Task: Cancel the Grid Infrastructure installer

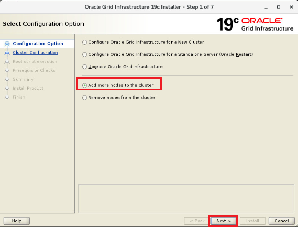Action: pyautogui.click(x=282, y=221)
